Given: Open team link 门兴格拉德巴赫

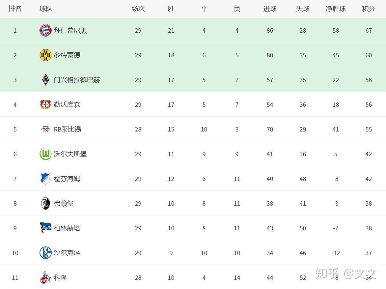Looking at the screenshot, I should click(77, 80).
